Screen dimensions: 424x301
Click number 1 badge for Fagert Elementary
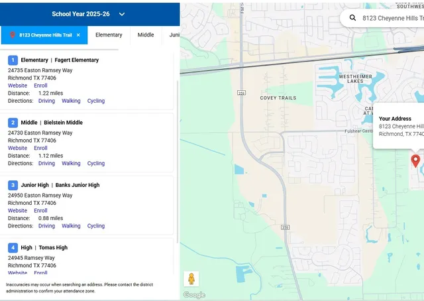pyautogui.click(x=13, y=60)
